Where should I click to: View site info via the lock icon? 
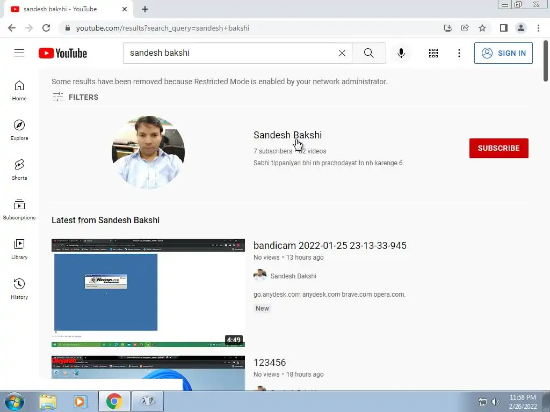click(x=67, y=28)
